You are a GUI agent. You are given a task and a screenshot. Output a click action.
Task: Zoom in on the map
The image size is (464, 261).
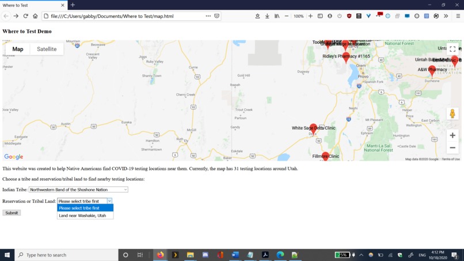tap(452, 135)
